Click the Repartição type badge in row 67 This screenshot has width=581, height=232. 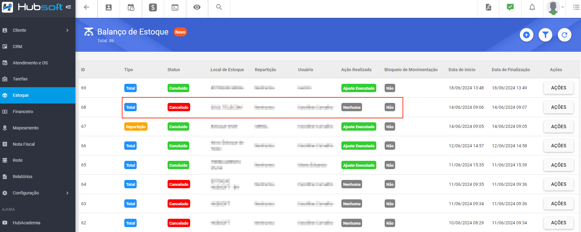[136, 127]
